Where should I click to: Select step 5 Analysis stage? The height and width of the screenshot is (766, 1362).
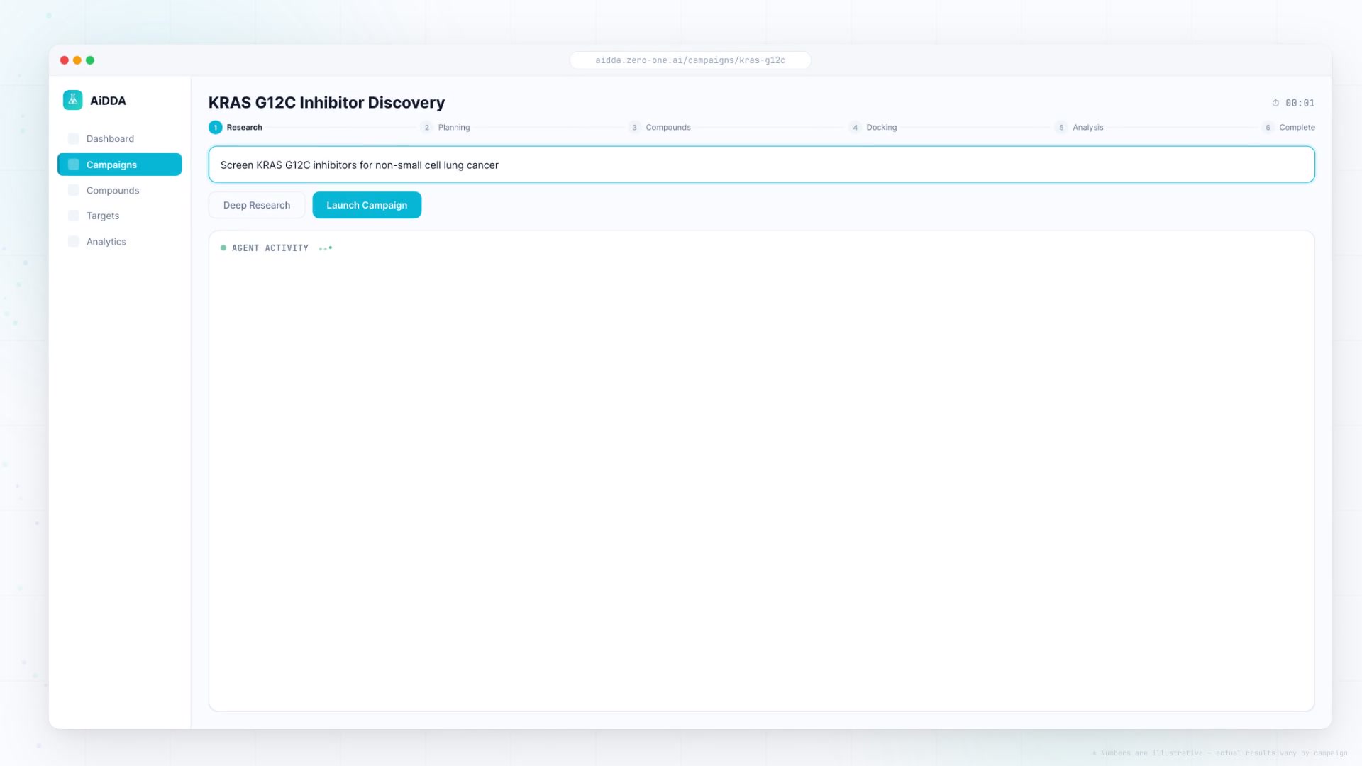(1061, 127)
